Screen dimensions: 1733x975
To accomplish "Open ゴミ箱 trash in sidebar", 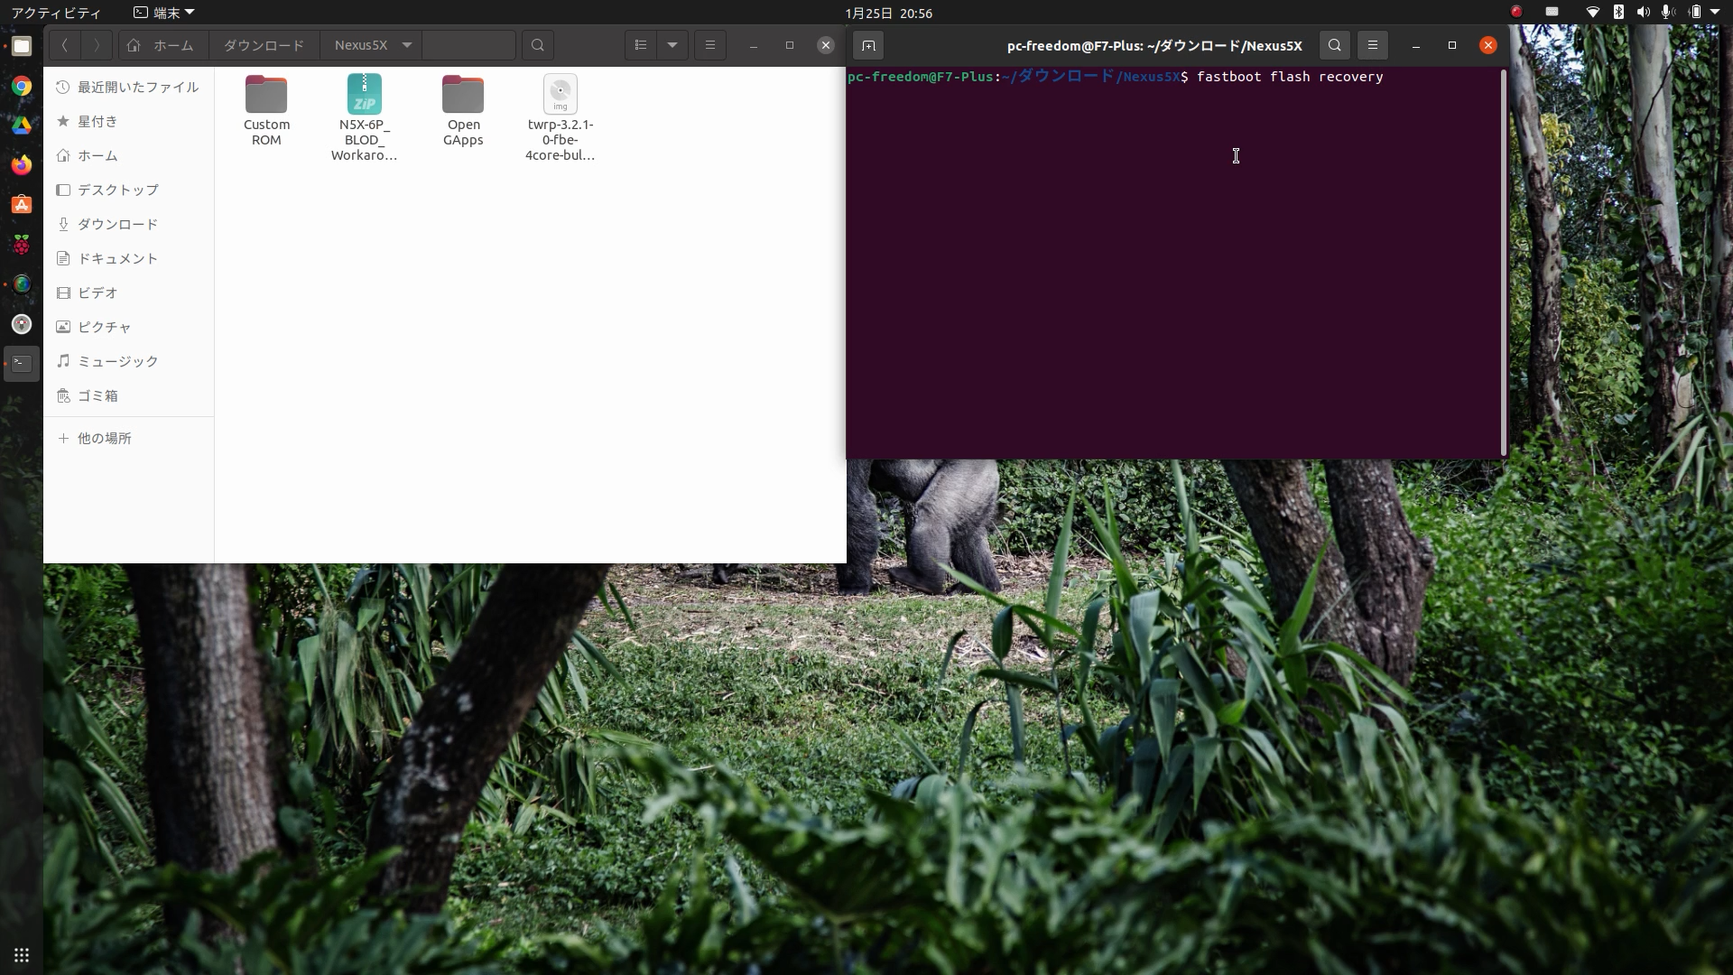I will (x=97, y=395).
